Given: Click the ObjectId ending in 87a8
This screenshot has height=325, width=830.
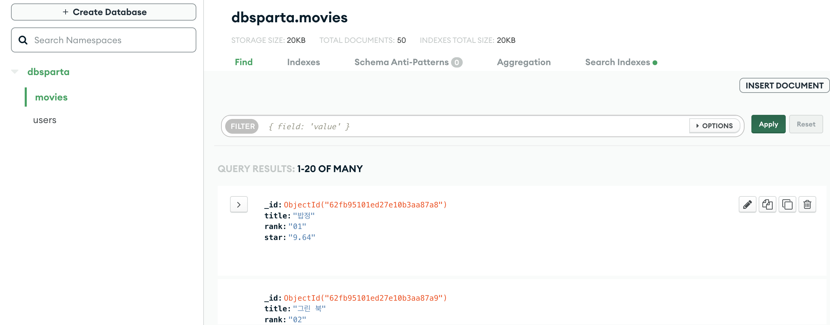Looking at the screenshot, I should coord(365,205).
